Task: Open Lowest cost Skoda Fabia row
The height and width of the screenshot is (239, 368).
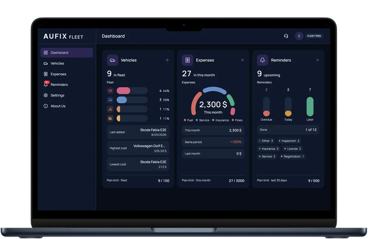Action: tap(138, 164)
